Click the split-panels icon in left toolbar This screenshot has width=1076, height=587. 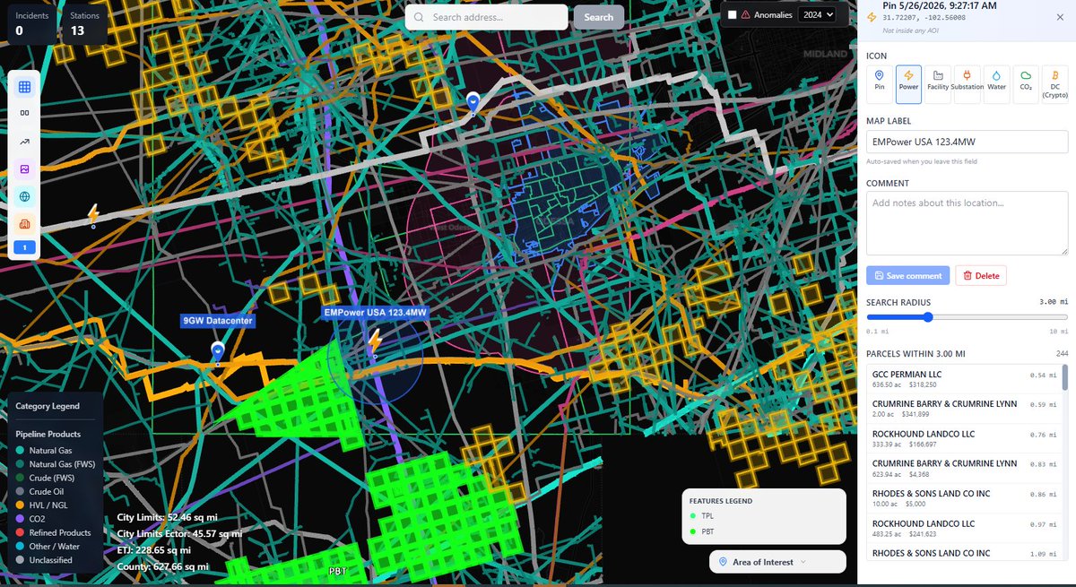24,114
